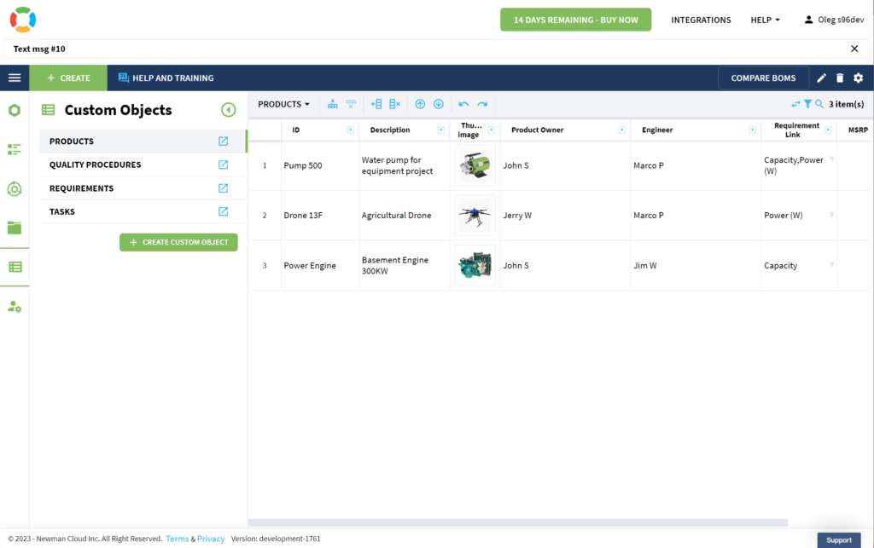Click CREATE CUSTOM OBJECT button

(x=178, y=242)
